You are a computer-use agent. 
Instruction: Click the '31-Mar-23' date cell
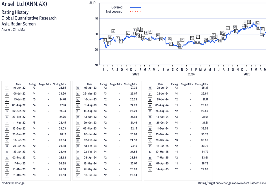[19, 175]
